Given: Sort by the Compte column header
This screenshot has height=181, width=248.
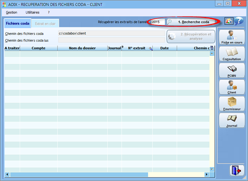Looking at the screenshot, I should 39,48.
